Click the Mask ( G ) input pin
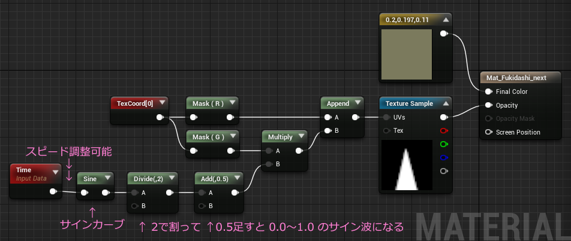The width and height of the screenshot is (571, 241). [194, 151]
